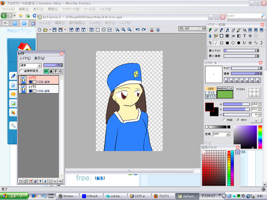Toggle the α button in layer panel
This screenshot has height=200, width=267.
point(60,71)
